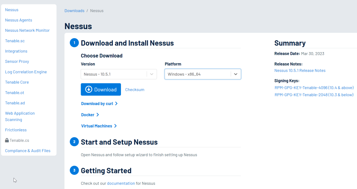Click the lock icon beside Tenable.cs
This screenshot has height=189, width=357.
point(7,140)
